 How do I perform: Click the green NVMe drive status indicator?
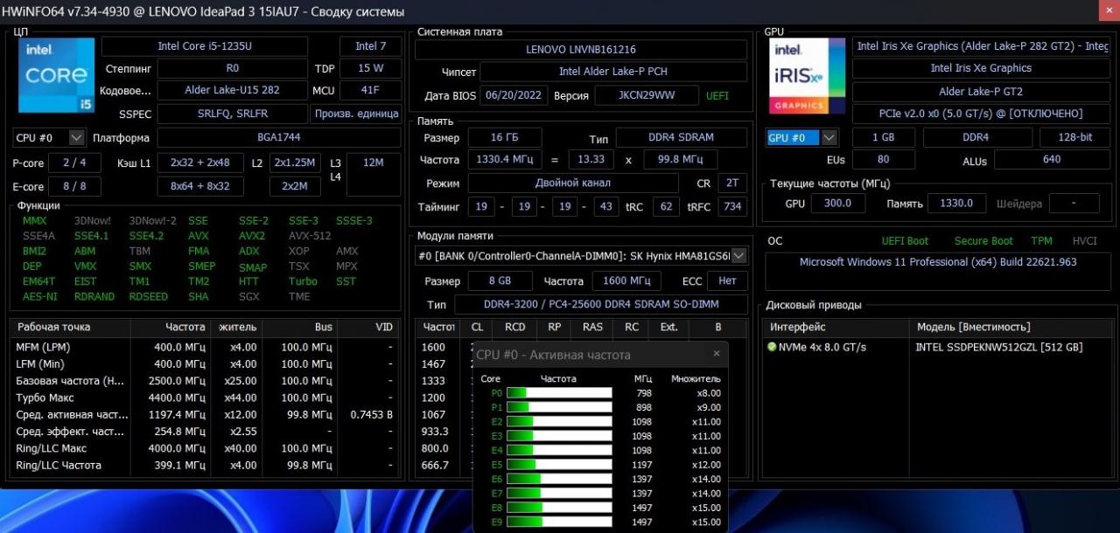771,347
